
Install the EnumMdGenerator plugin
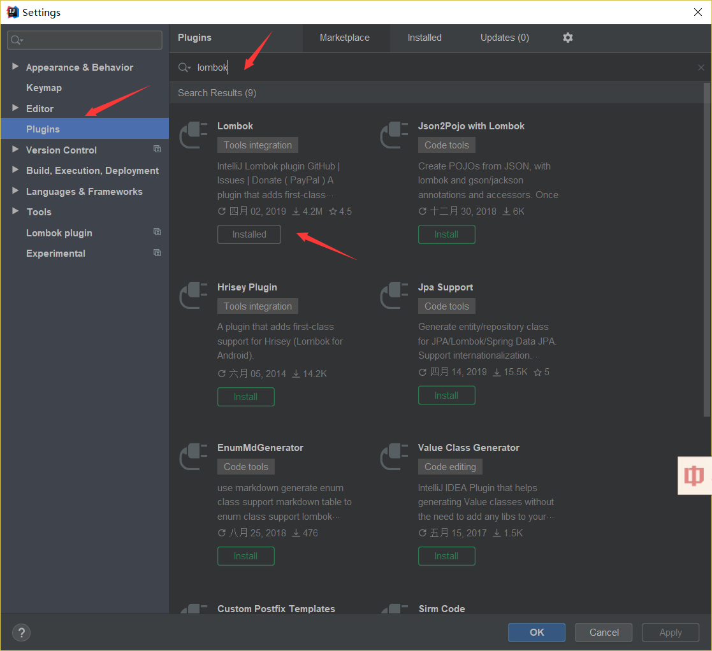click(x=245, y=556)
